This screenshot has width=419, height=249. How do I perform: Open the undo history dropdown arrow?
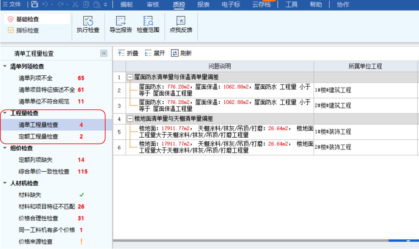[x=52, y=5]
